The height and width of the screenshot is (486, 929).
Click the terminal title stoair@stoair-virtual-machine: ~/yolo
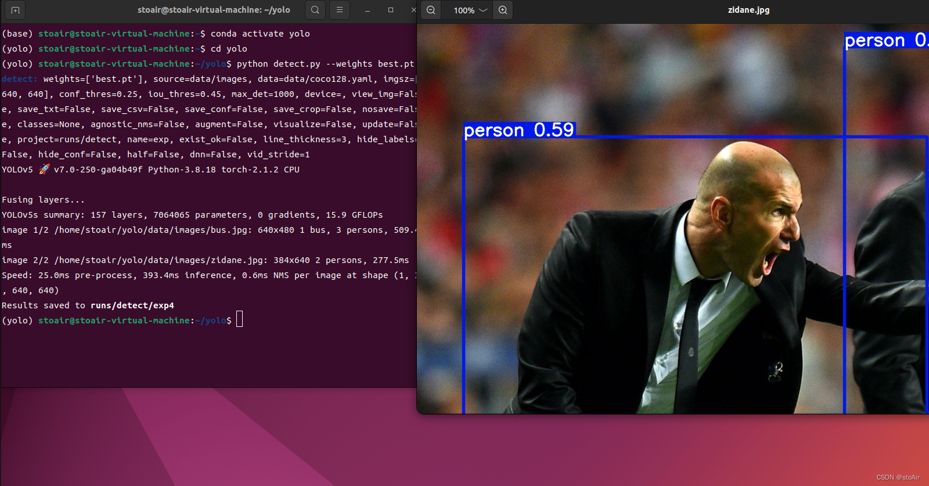click(214, 10)
